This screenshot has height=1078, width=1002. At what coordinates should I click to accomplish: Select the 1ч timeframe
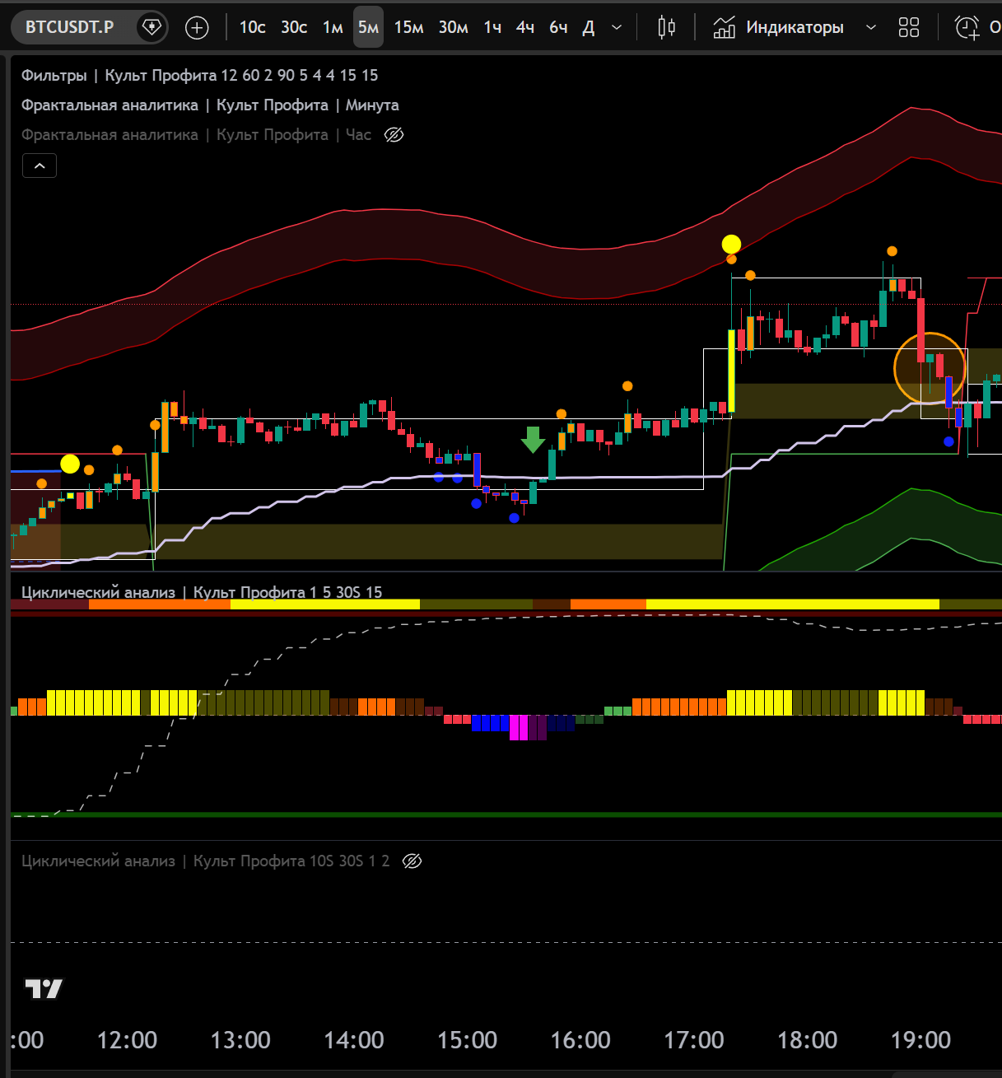tap(492, 28)
